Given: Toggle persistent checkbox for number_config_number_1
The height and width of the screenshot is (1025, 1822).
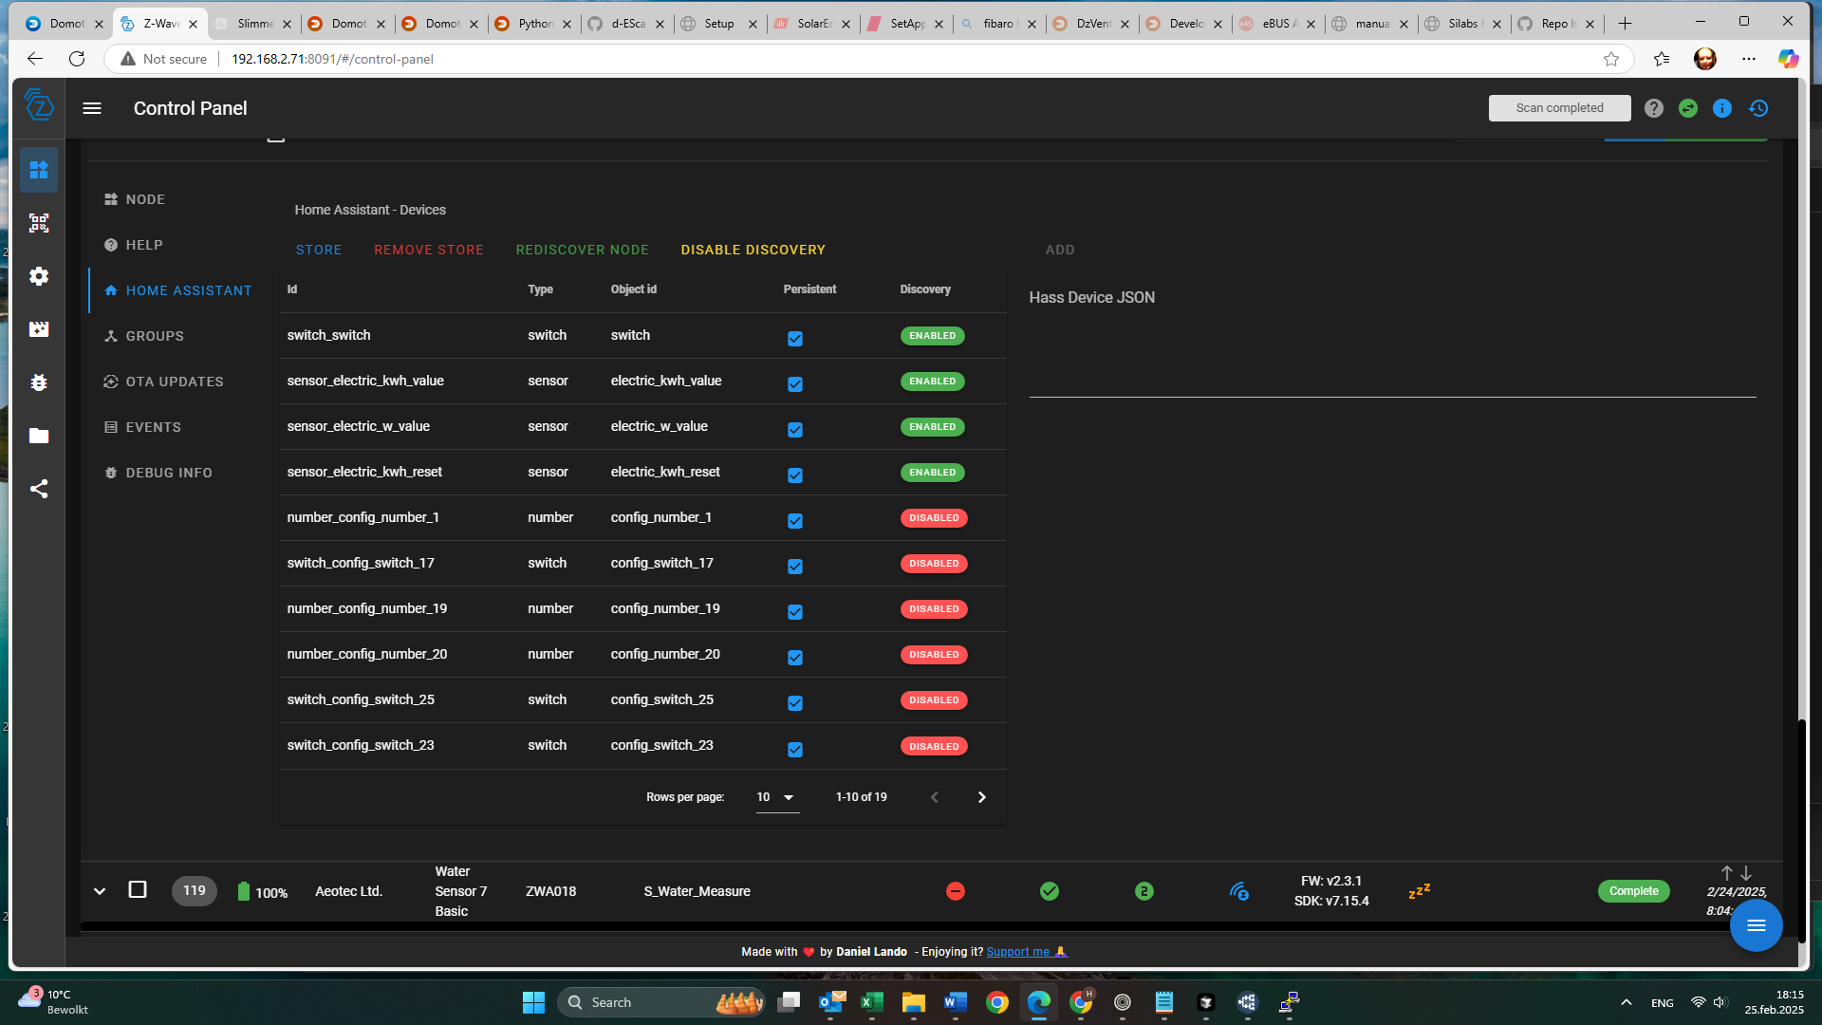Looking at the screenshot, I should point(795,521).
